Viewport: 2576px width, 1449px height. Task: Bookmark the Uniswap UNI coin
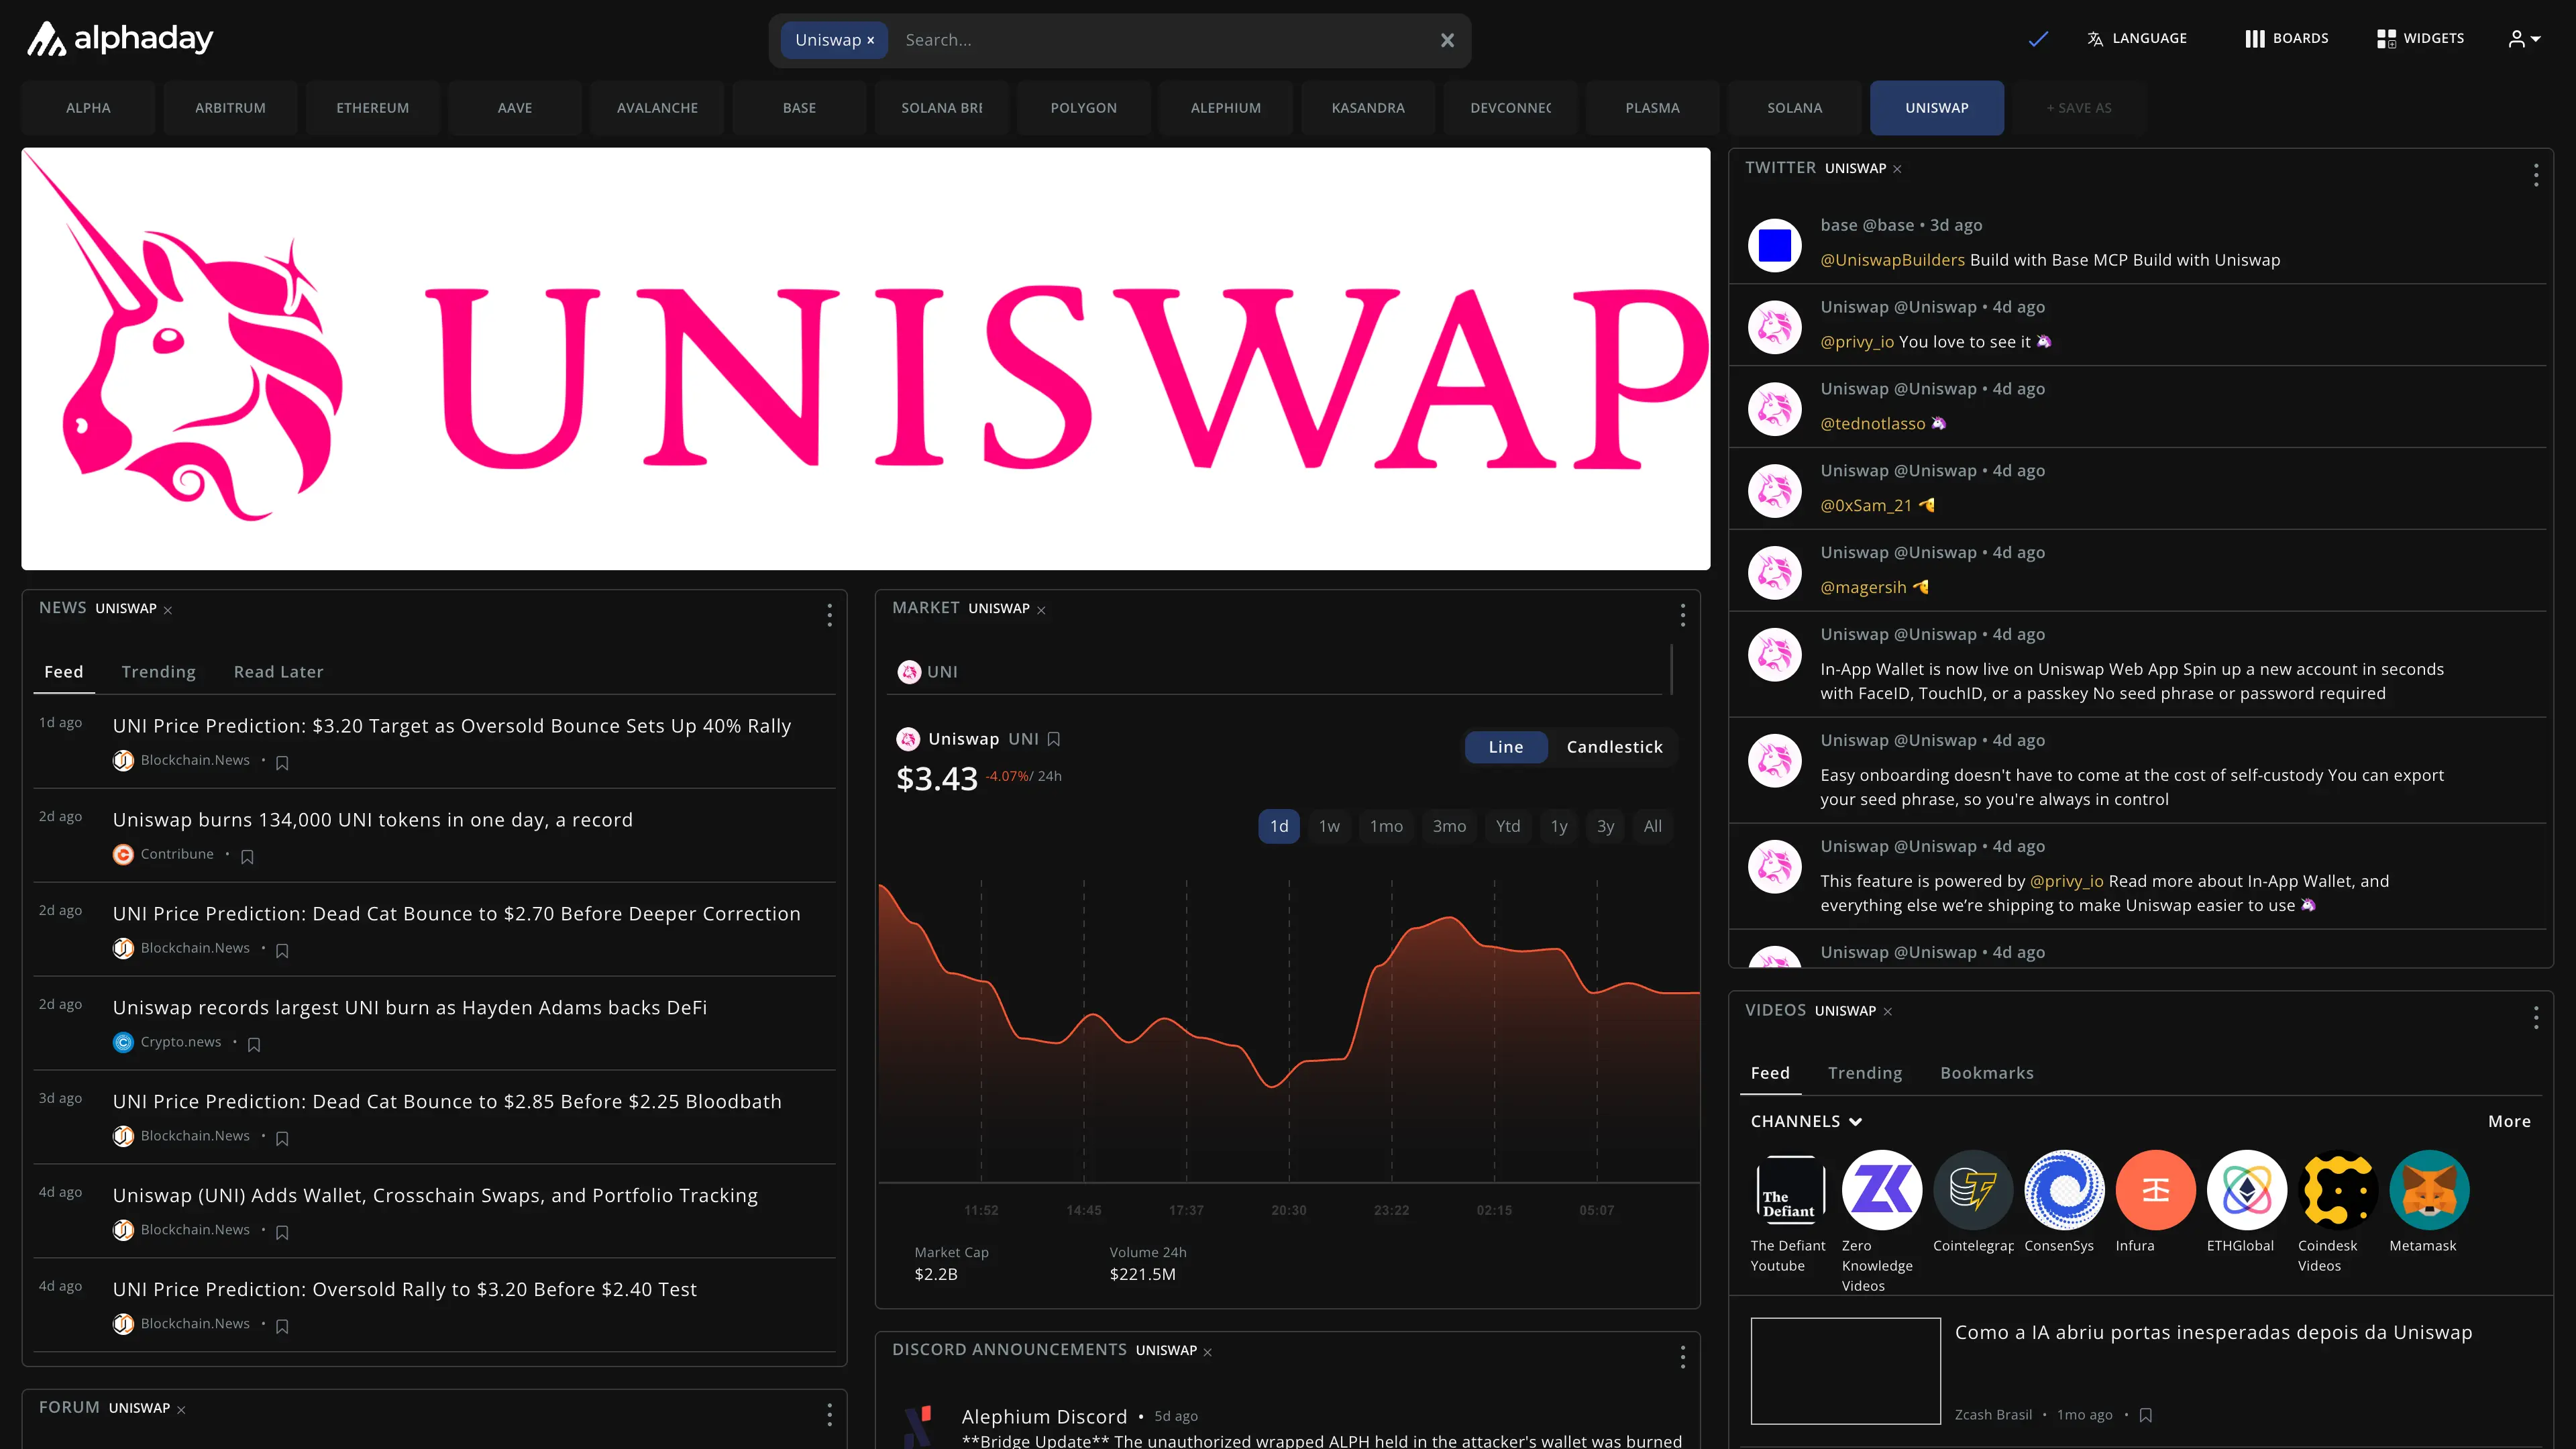[x=1053, y=739]
